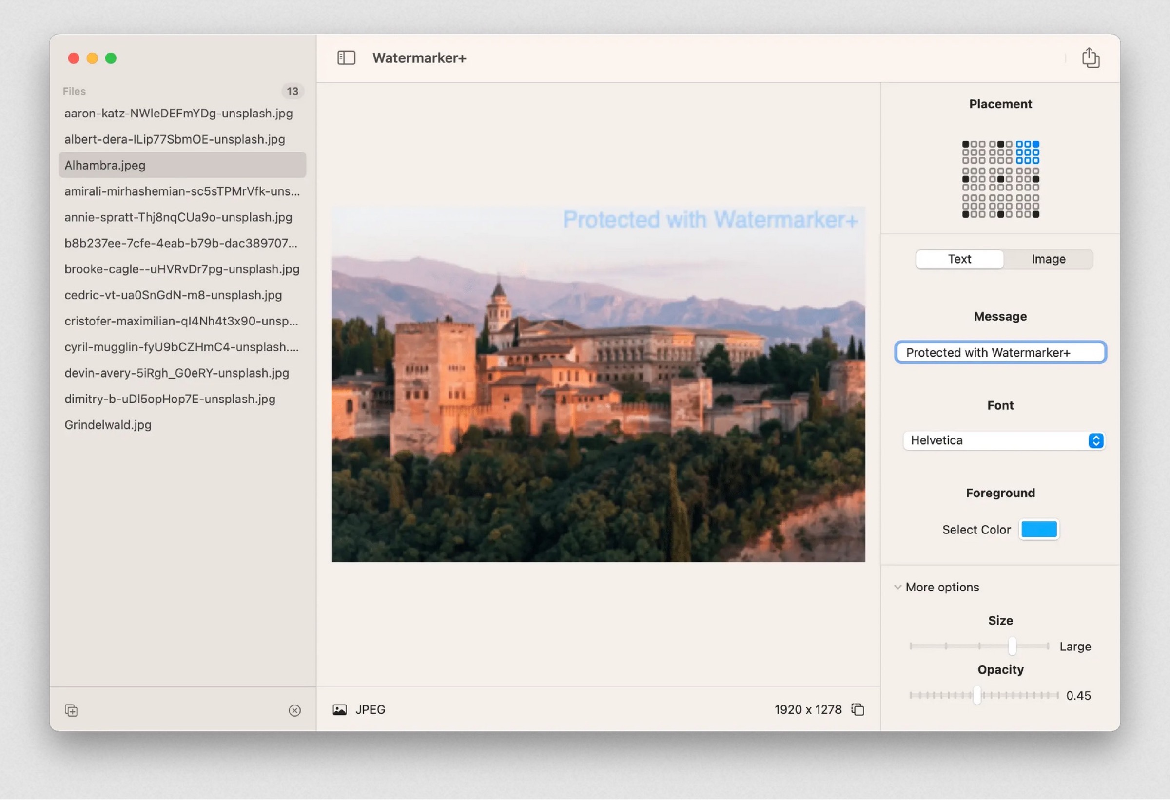Click the Size slider thumb
Viewport: 1170px width, 800px height.
[x=1012, y=646]
